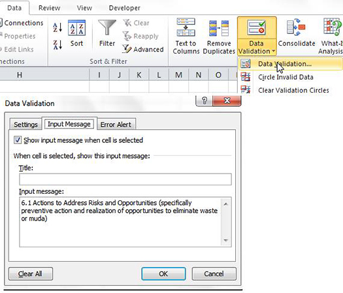Select Clear Validation Circles menu entry
The height and width of the screenshot is (293, 343).
[293, 90]
